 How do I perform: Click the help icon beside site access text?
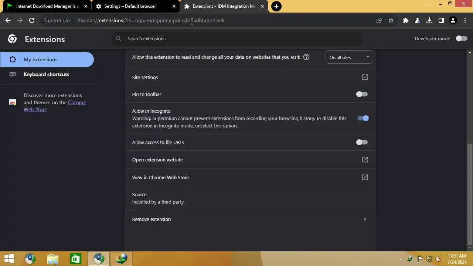306,57
